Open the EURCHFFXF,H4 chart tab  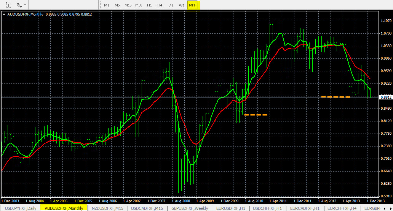pyautogui.click(x=342, y=208)
